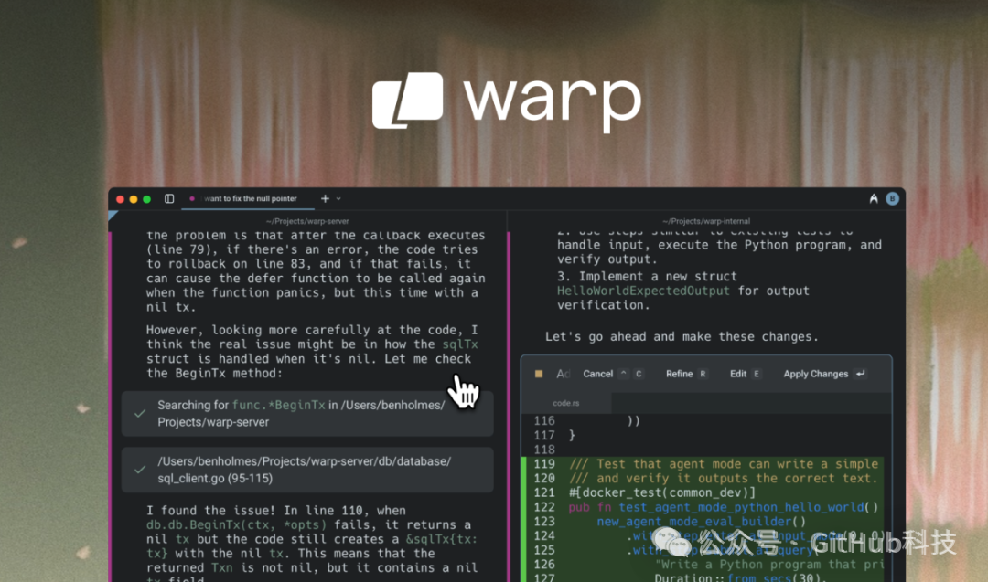
Task: Cancel the suggested code changes
Action: [x=598, y=374]
